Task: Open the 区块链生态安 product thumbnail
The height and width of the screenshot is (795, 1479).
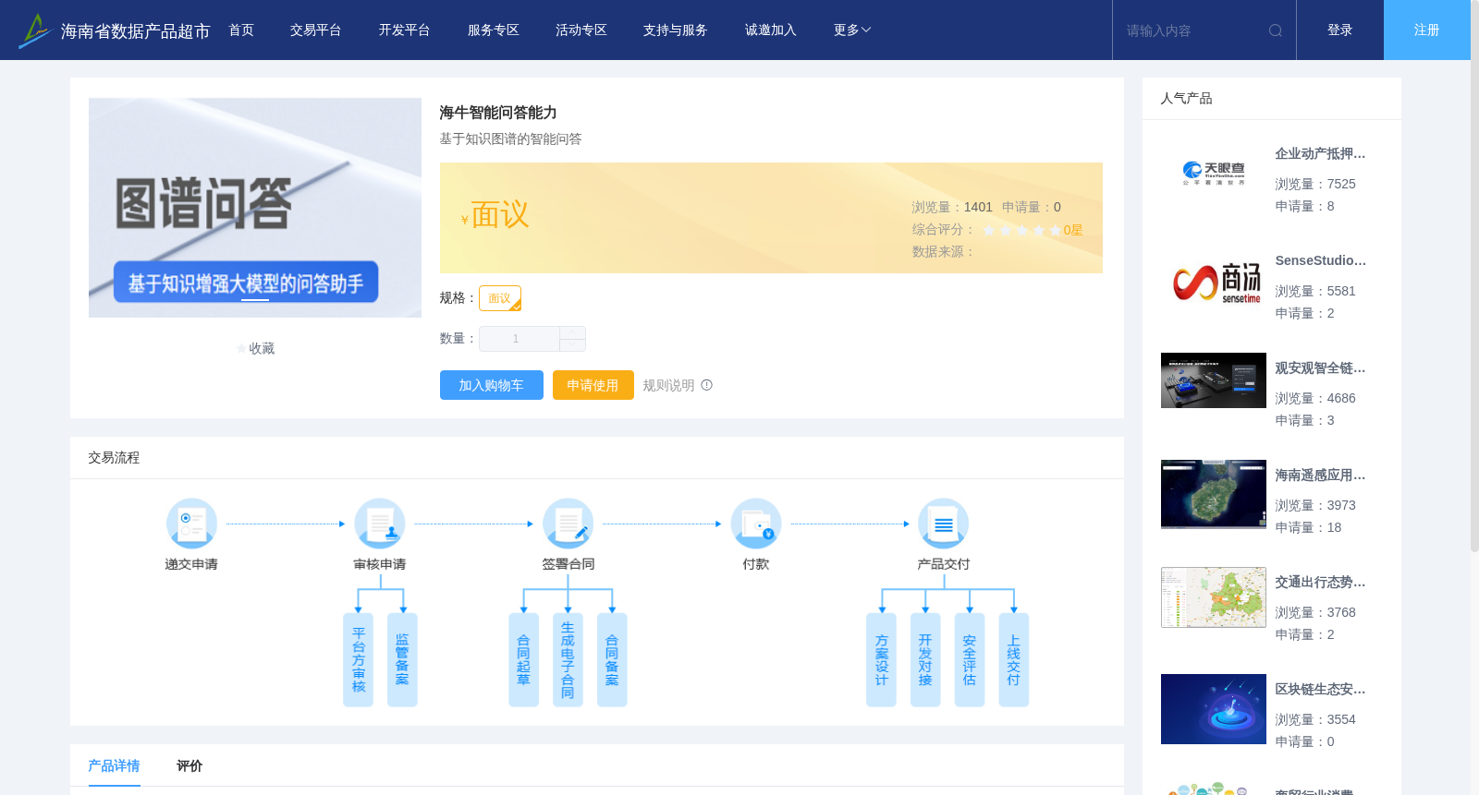Action: (1214, 709)
